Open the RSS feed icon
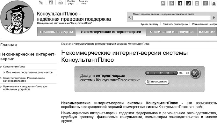The image size is (217, 123). tap(171, 3)
